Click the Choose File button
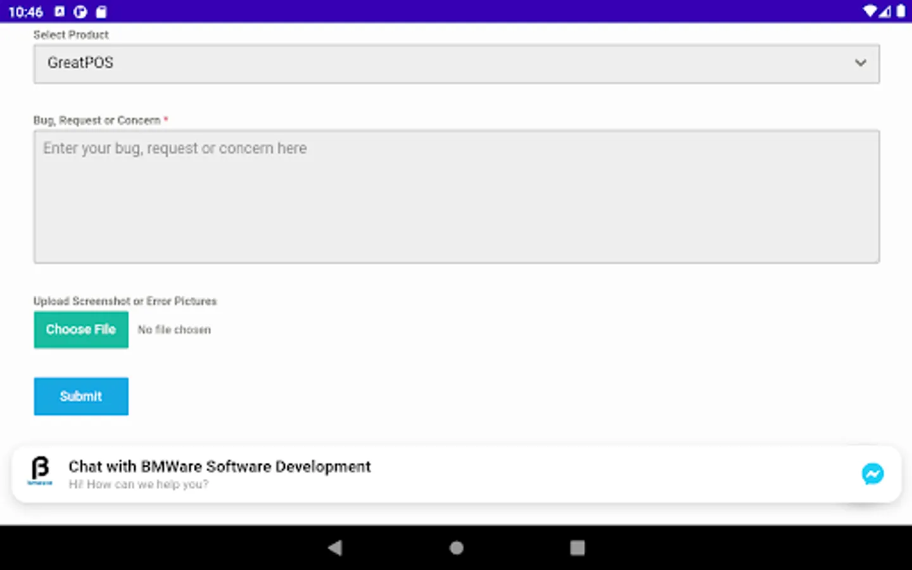This screenshot has height=570, width=912. point(81,329)
